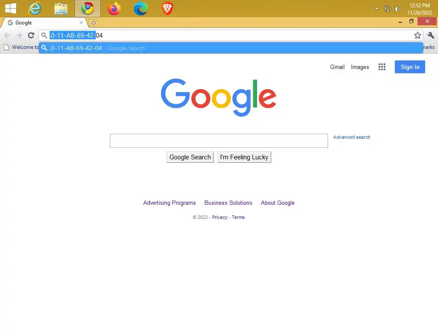The height and width of the screenshot is (329, 438).
Task: Open the Chrome wrench settings menu
Action: coord(430,35)
